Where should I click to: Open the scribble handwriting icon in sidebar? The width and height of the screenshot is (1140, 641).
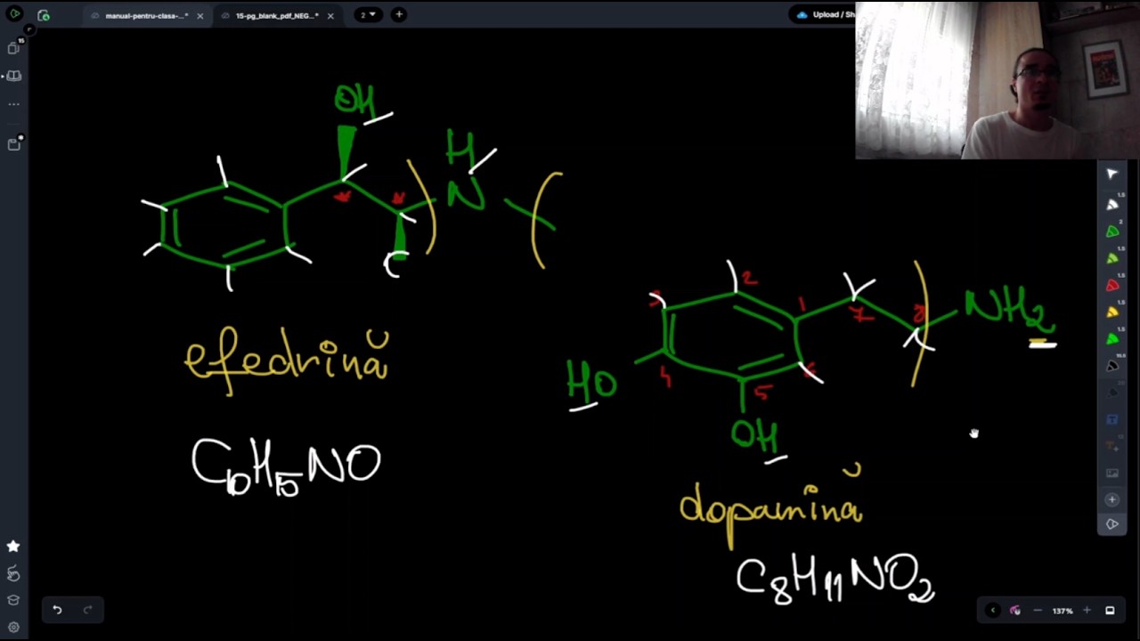(13, 573)
